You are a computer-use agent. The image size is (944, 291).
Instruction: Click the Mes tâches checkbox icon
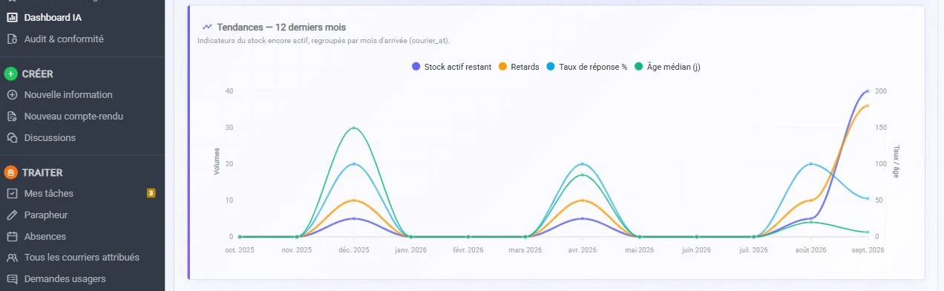[11, 194]
